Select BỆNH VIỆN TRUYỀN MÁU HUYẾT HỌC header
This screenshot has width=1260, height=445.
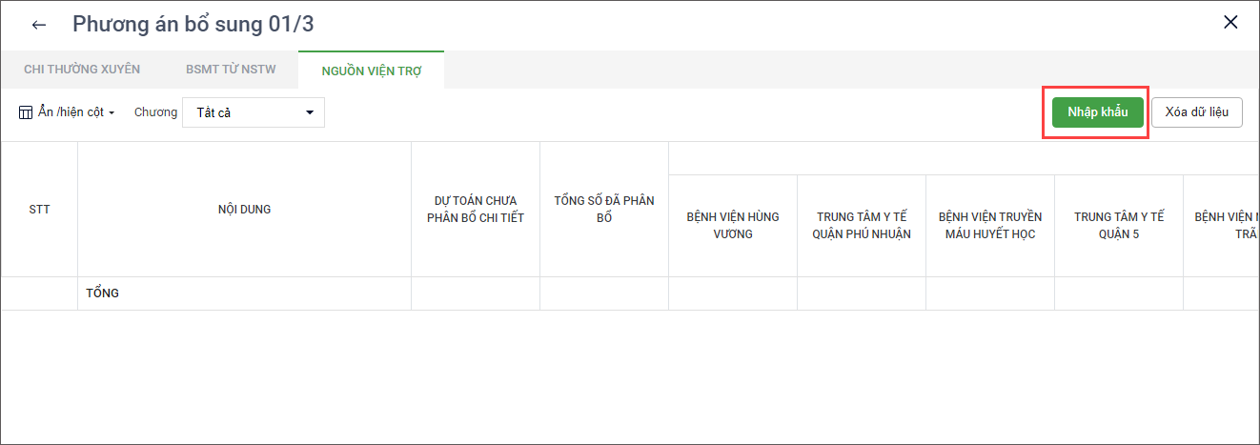tap(990, 225)
